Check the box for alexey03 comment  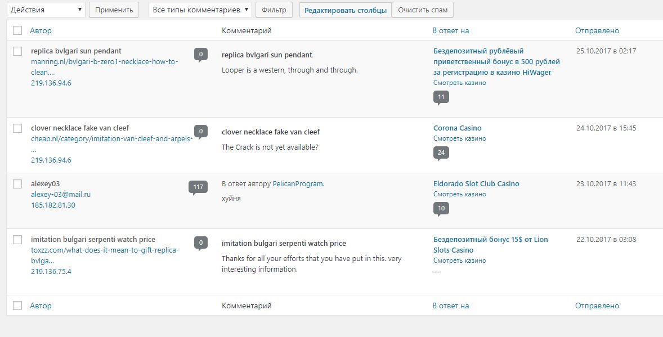pyautogui.click(x=17, y=184)
